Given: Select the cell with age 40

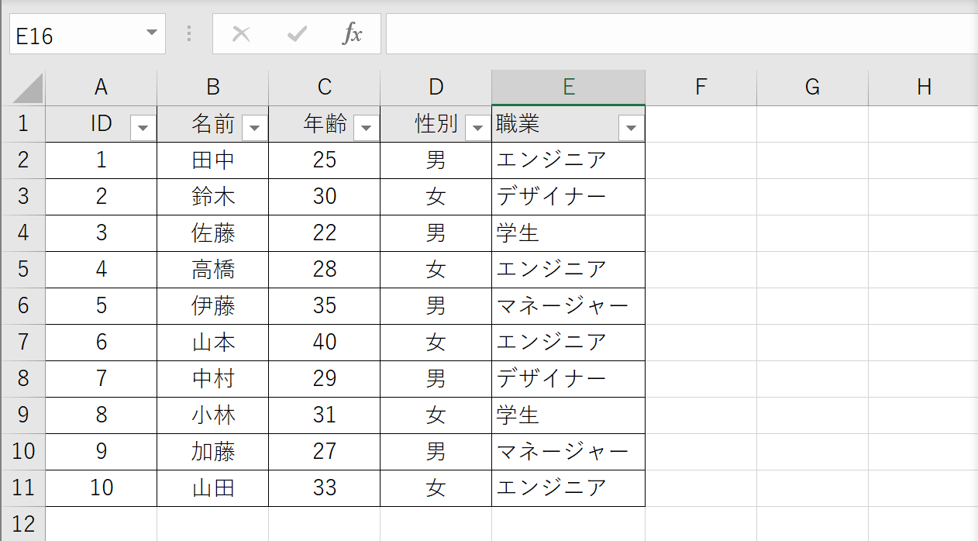Looking at the screenshot, I should [x=324, y=343].
